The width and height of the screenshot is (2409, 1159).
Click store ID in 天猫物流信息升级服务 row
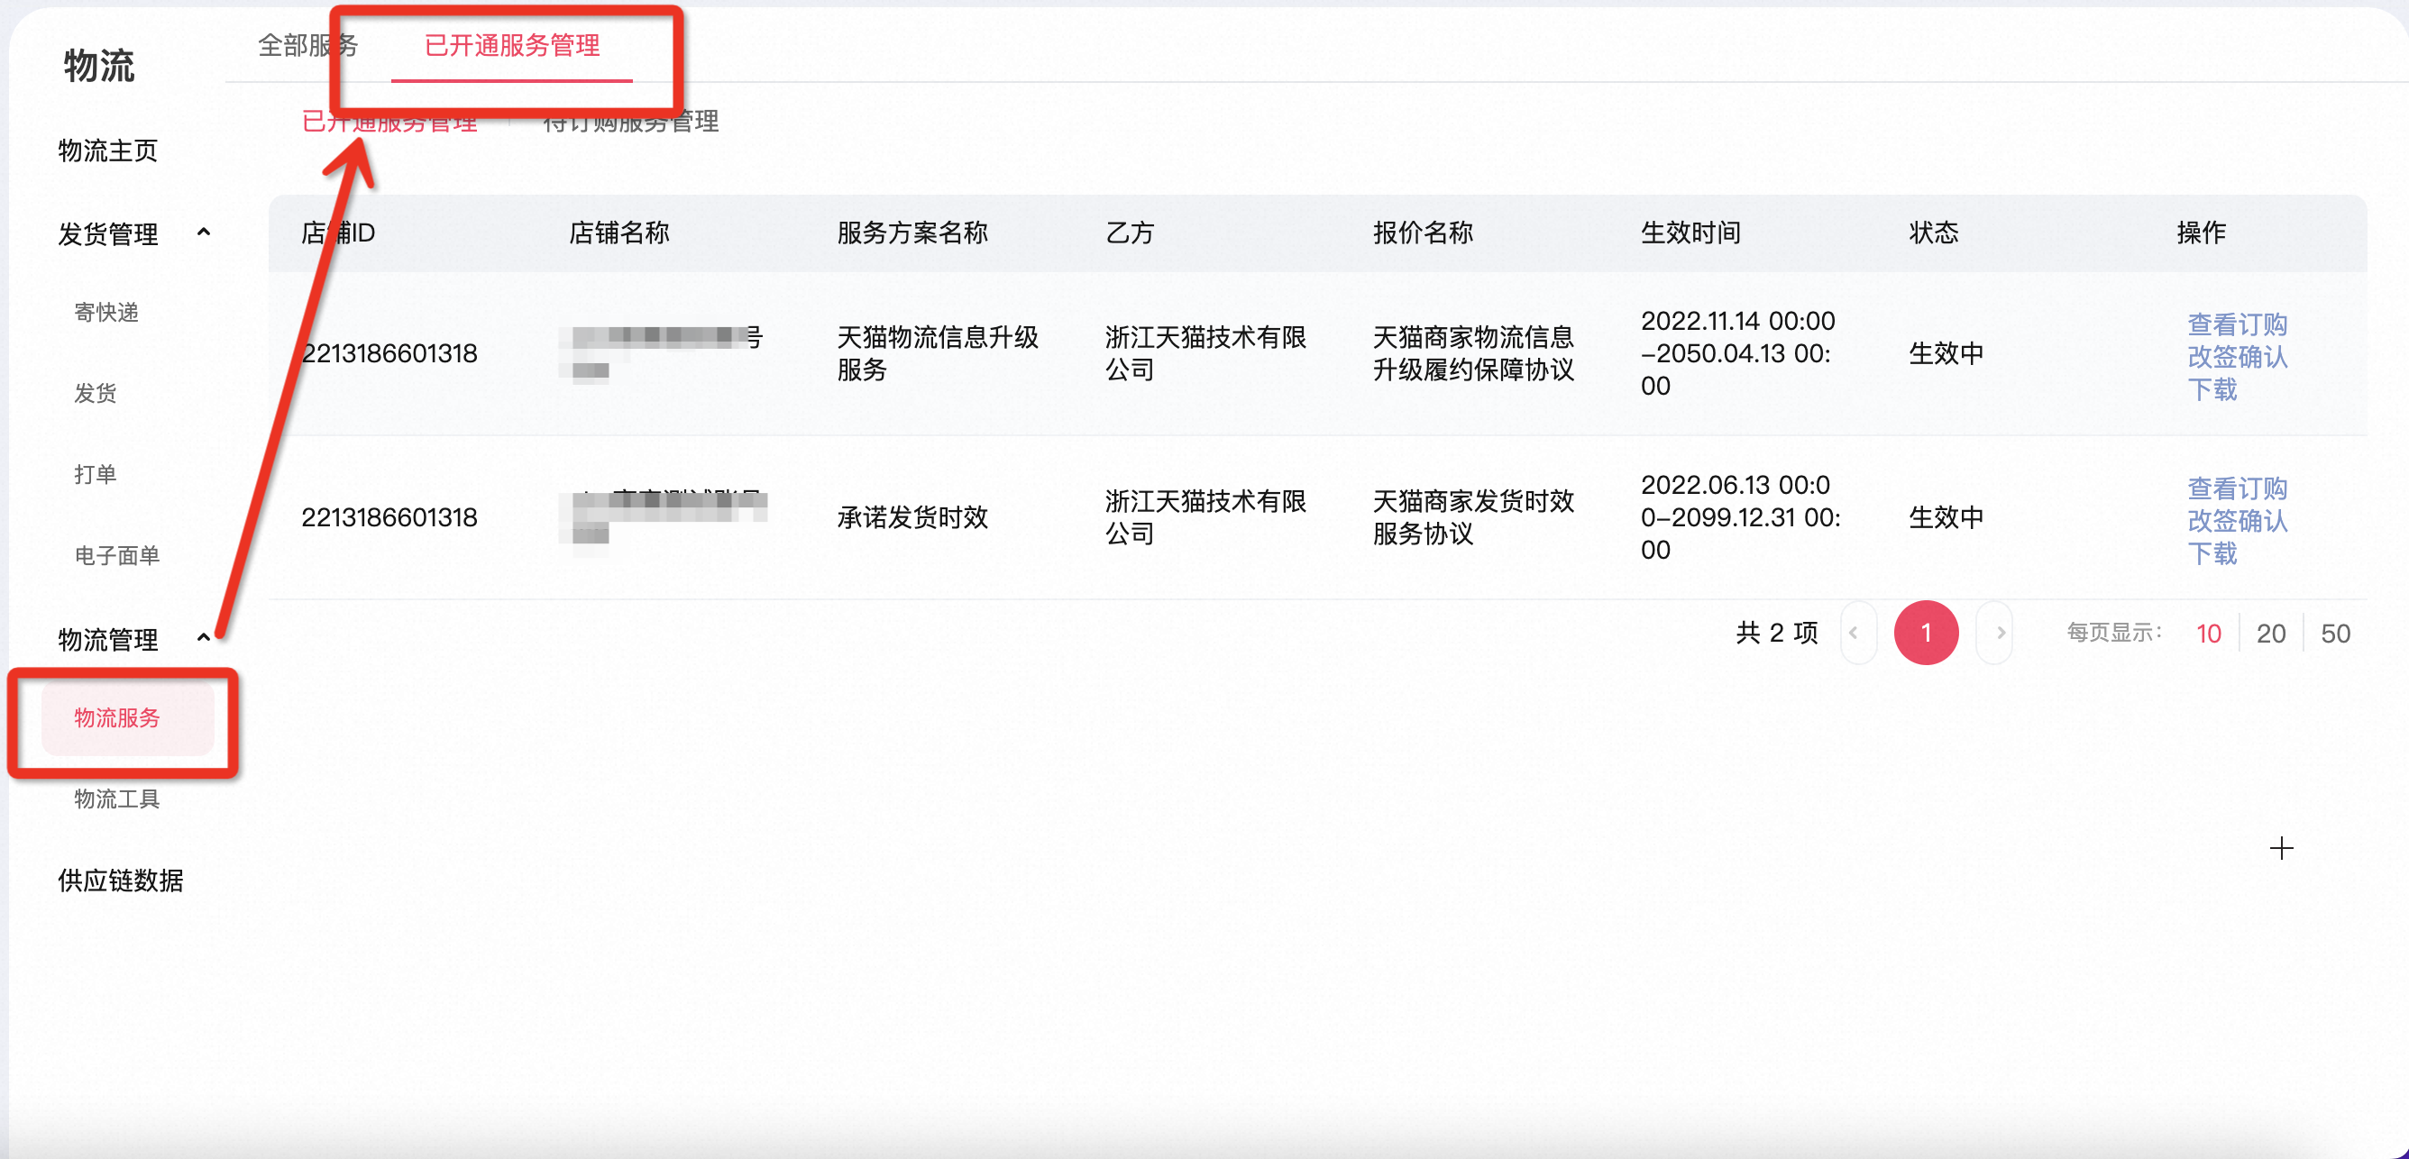[389, 353]
